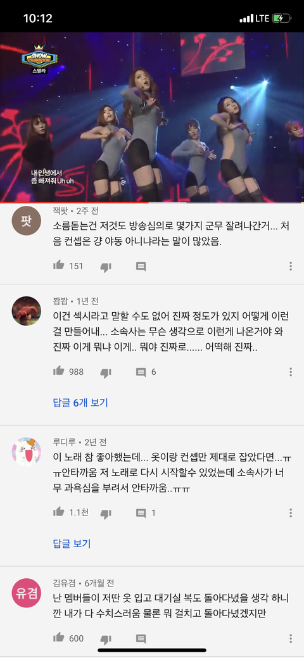The height and width of the screenshot is (658, 304).
Task: Dislike 밥밥's comment
Action: click(106, 372)
